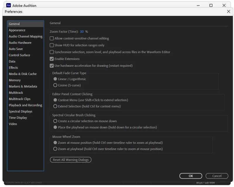Go to Spectral Displays preferences
Viewport: 234px width, 187px height.
point(25,111)
